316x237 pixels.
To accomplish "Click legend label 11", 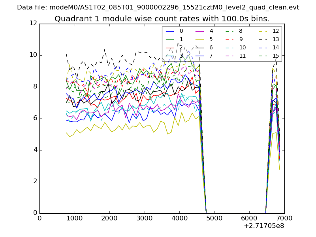I will tap(243, 56).
